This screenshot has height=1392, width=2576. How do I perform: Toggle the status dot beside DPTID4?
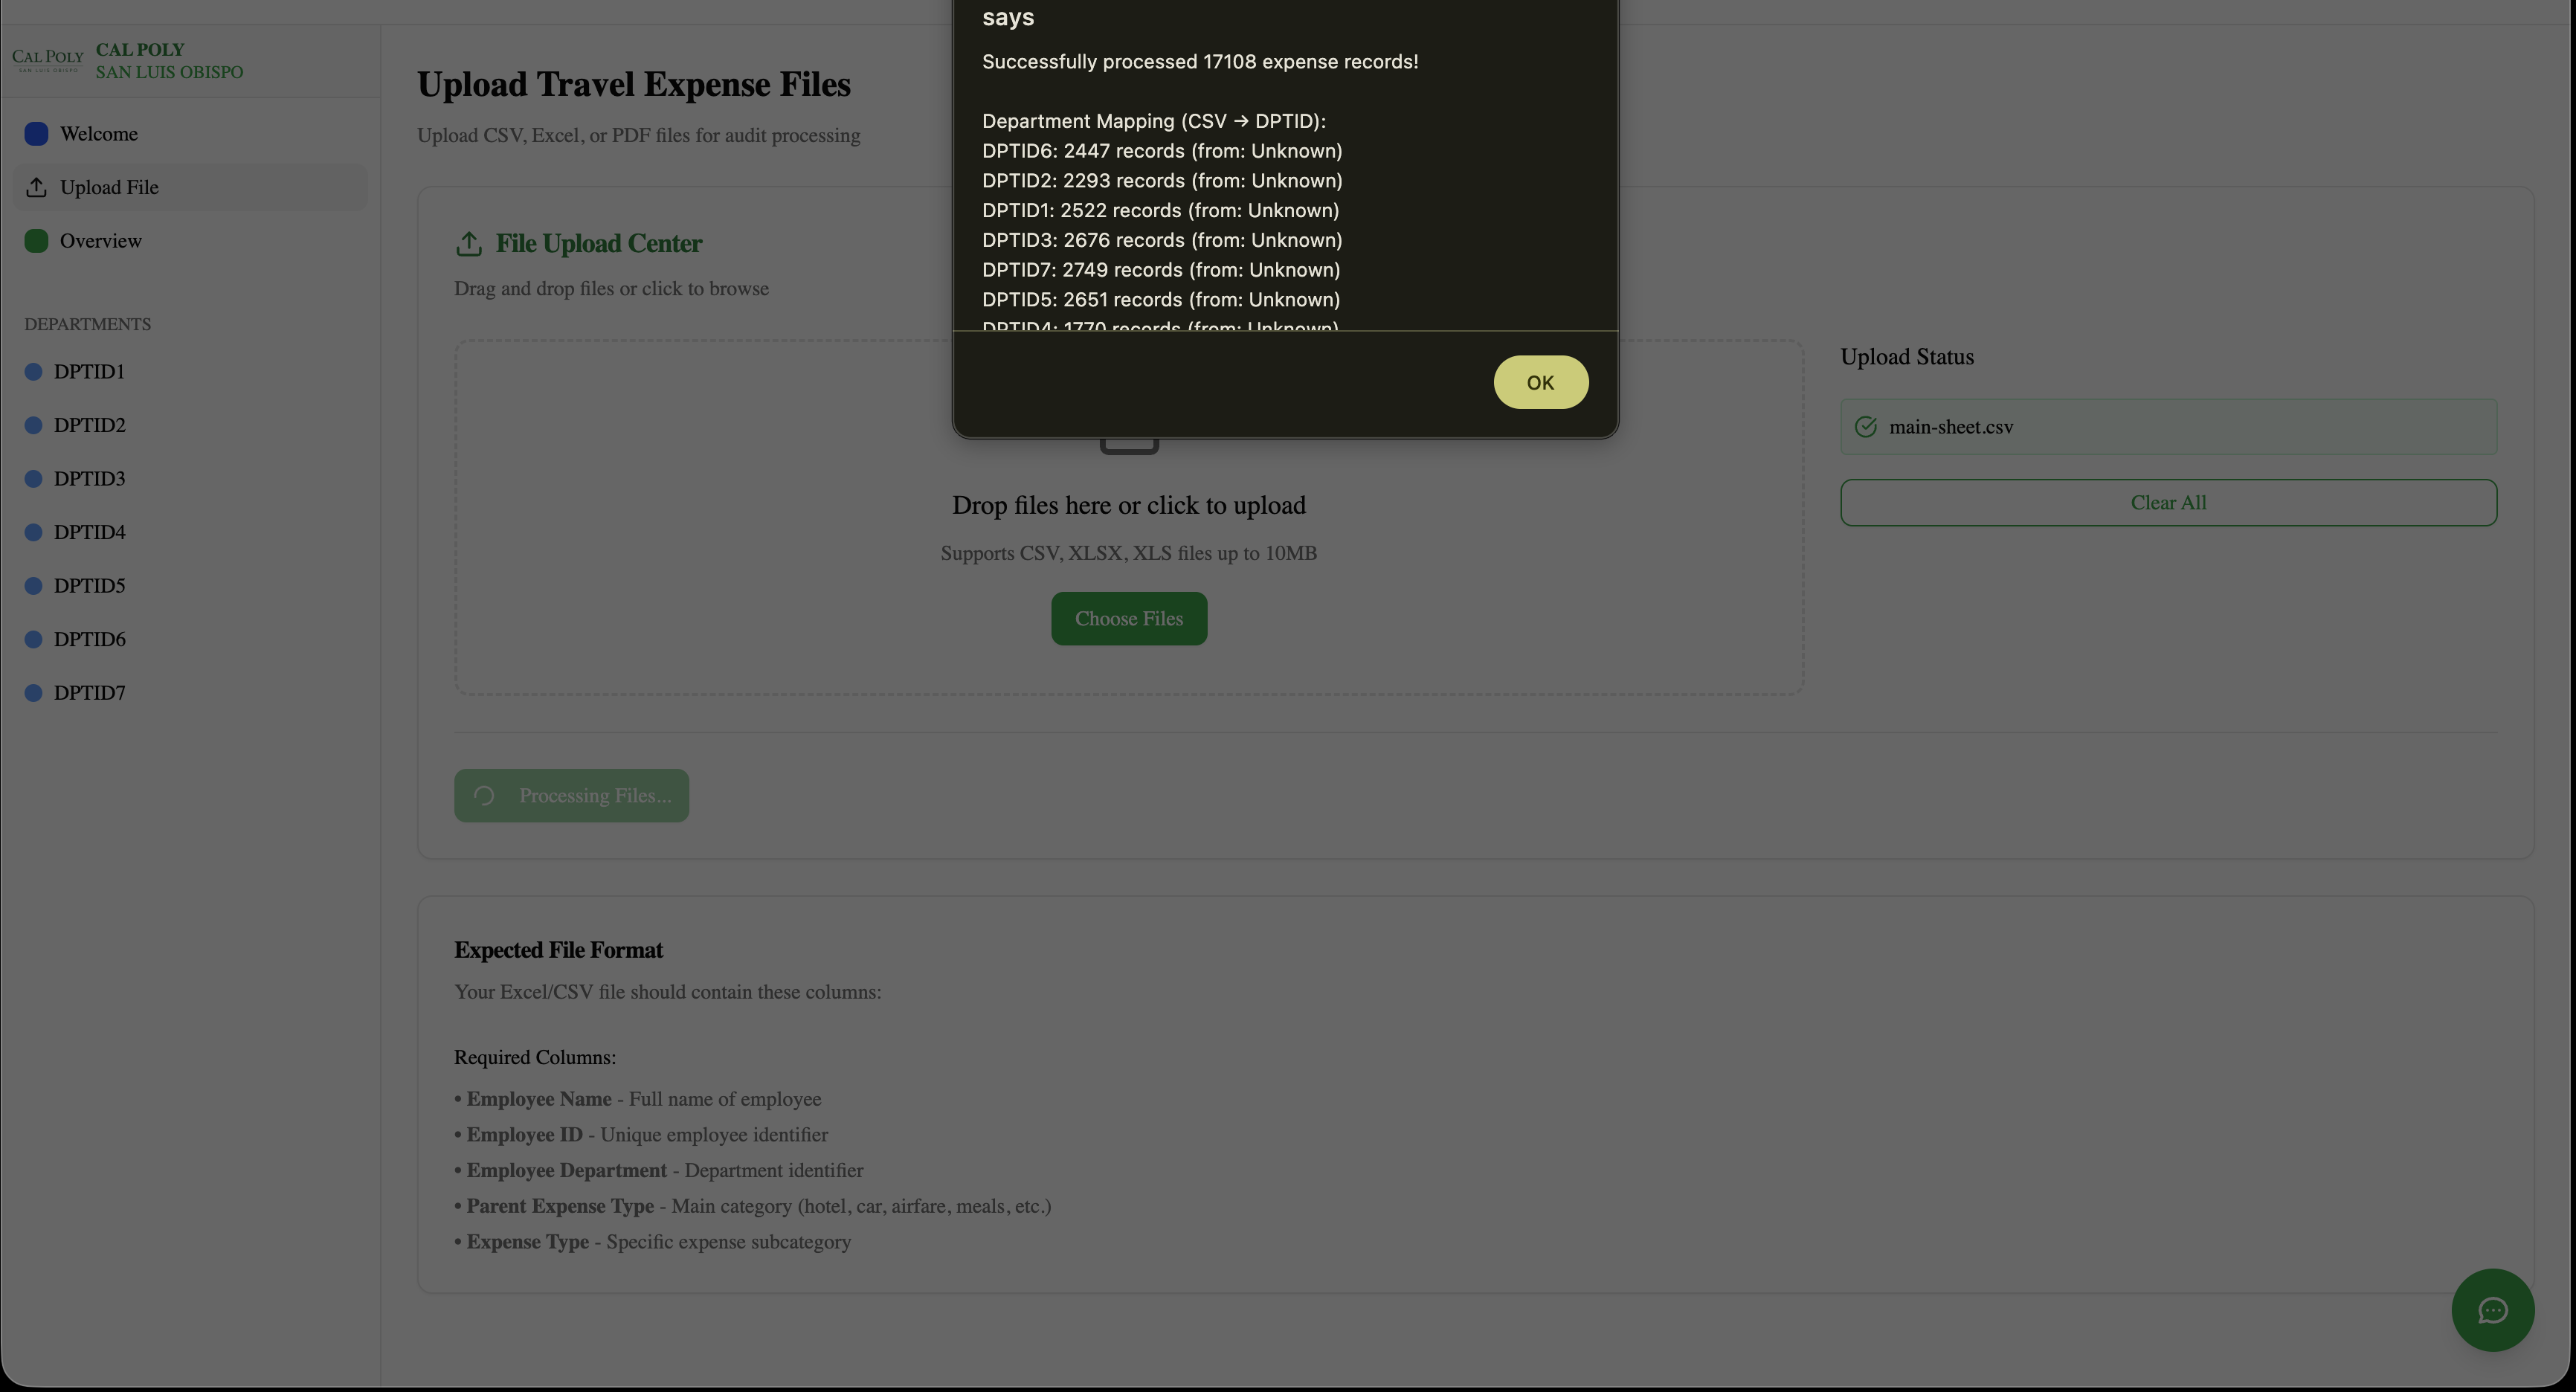click(x=31, y=531)
